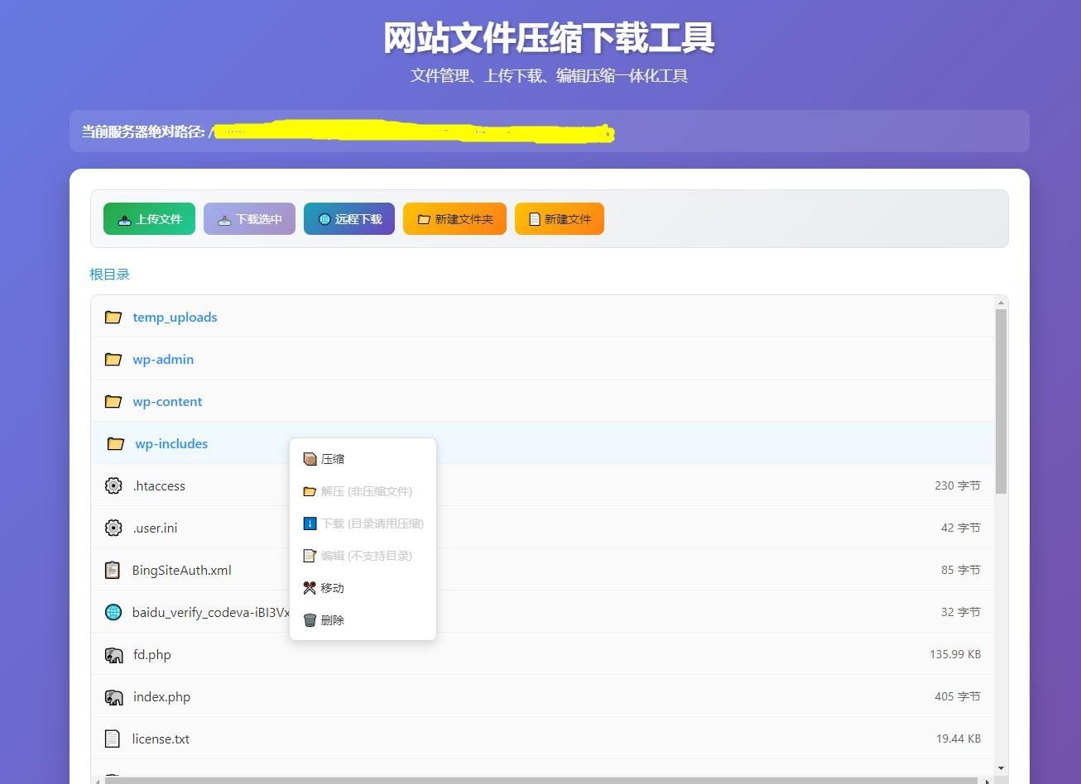Choose 解压 (非压缩文件) in context menu

tap(363, 491)
